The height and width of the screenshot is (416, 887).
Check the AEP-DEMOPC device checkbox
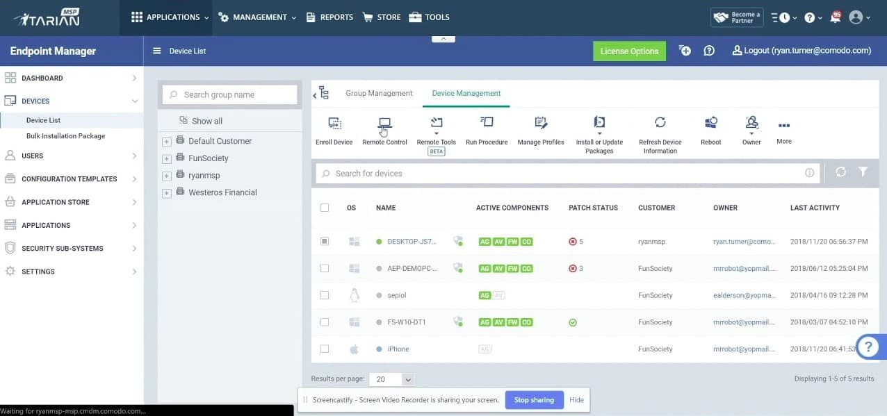(x=325, y=268)
